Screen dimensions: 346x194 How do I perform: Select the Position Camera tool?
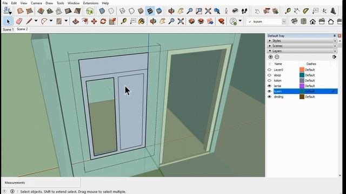pos(226,11)
